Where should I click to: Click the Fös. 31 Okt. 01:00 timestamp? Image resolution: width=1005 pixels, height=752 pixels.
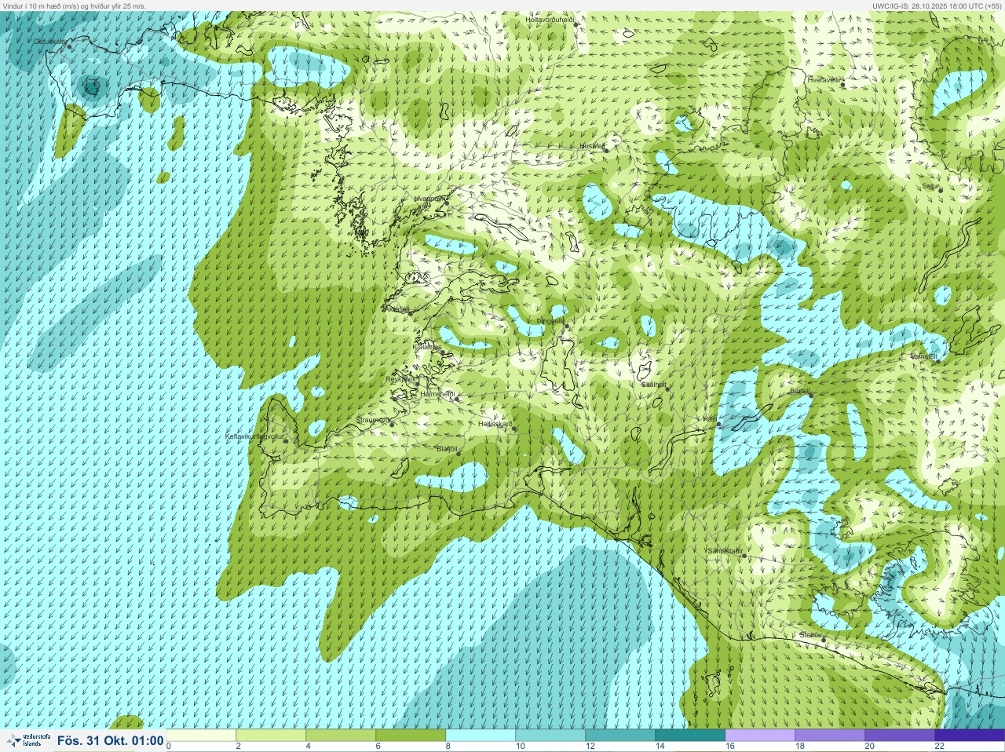110,740
